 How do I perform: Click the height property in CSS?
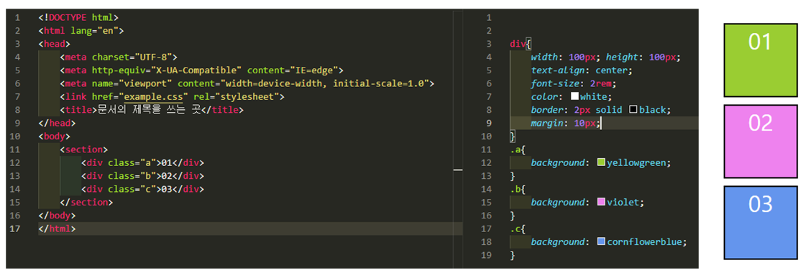(622, 57)
